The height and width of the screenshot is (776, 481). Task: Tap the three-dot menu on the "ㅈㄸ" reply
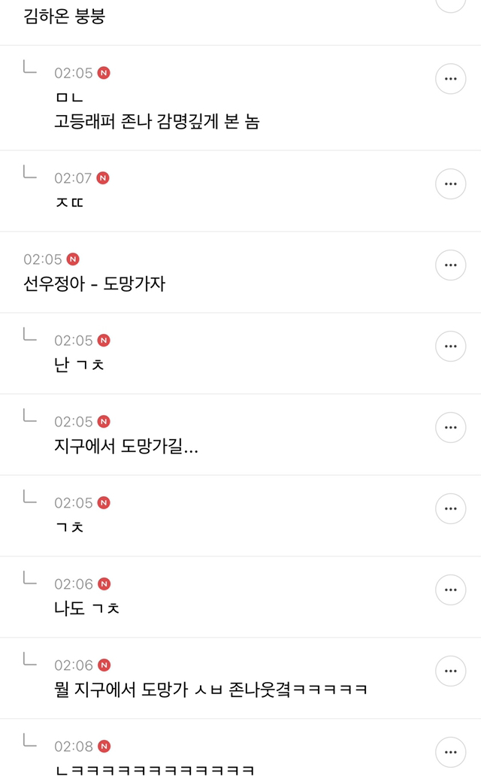point(450,183)
